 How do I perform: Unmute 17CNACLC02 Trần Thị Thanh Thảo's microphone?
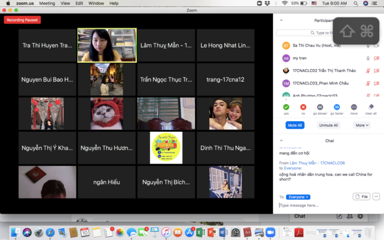[x=368, y=70]
